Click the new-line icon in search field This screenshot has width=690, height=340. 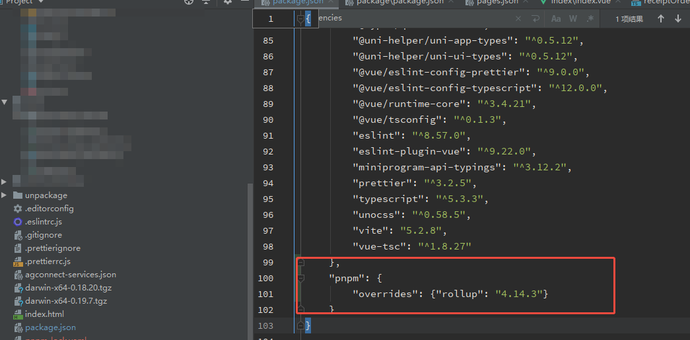(x=535, y=18)
